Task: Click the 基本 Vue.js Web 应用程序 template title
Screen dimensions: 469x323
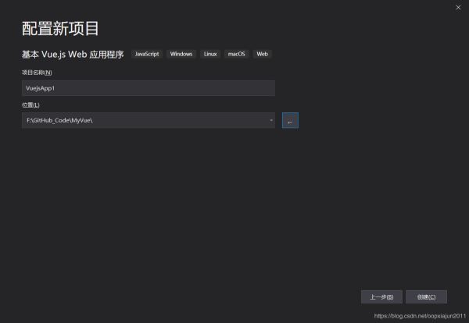Action: click(x=72, y=55)
